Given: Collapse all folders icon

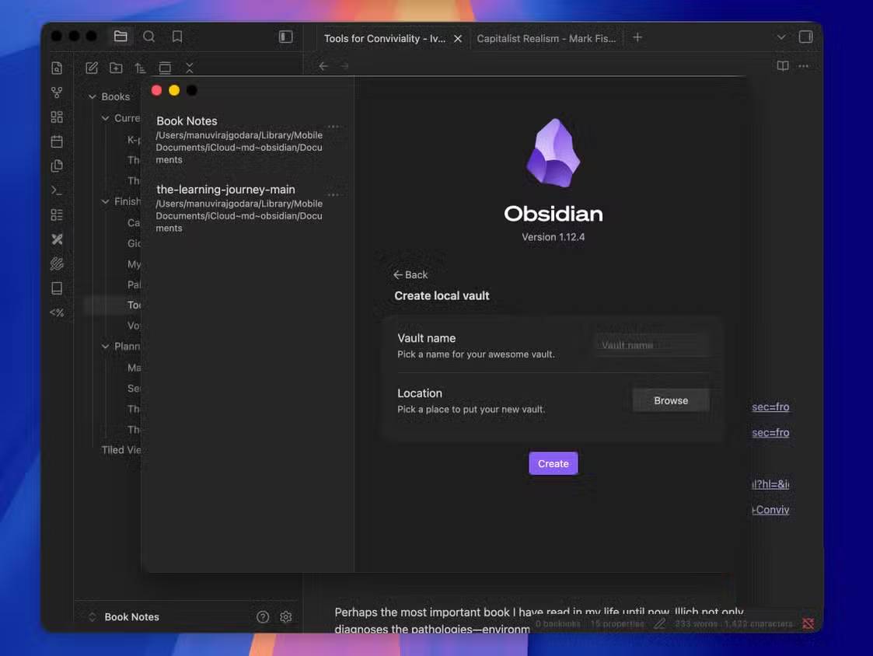Looking at the screenshot, I should tap(190, 68).
